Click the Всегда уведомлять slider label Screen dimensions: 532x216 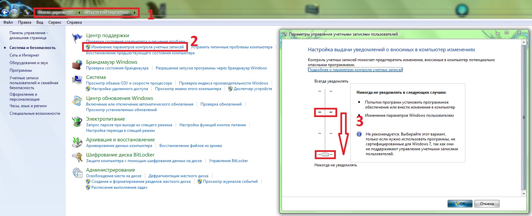tap(331, 81)
